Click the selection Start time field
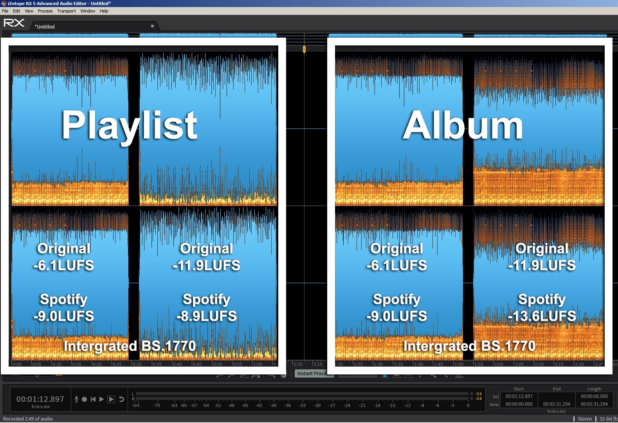The height and width of the screenshot is (423, 618). 519,396
